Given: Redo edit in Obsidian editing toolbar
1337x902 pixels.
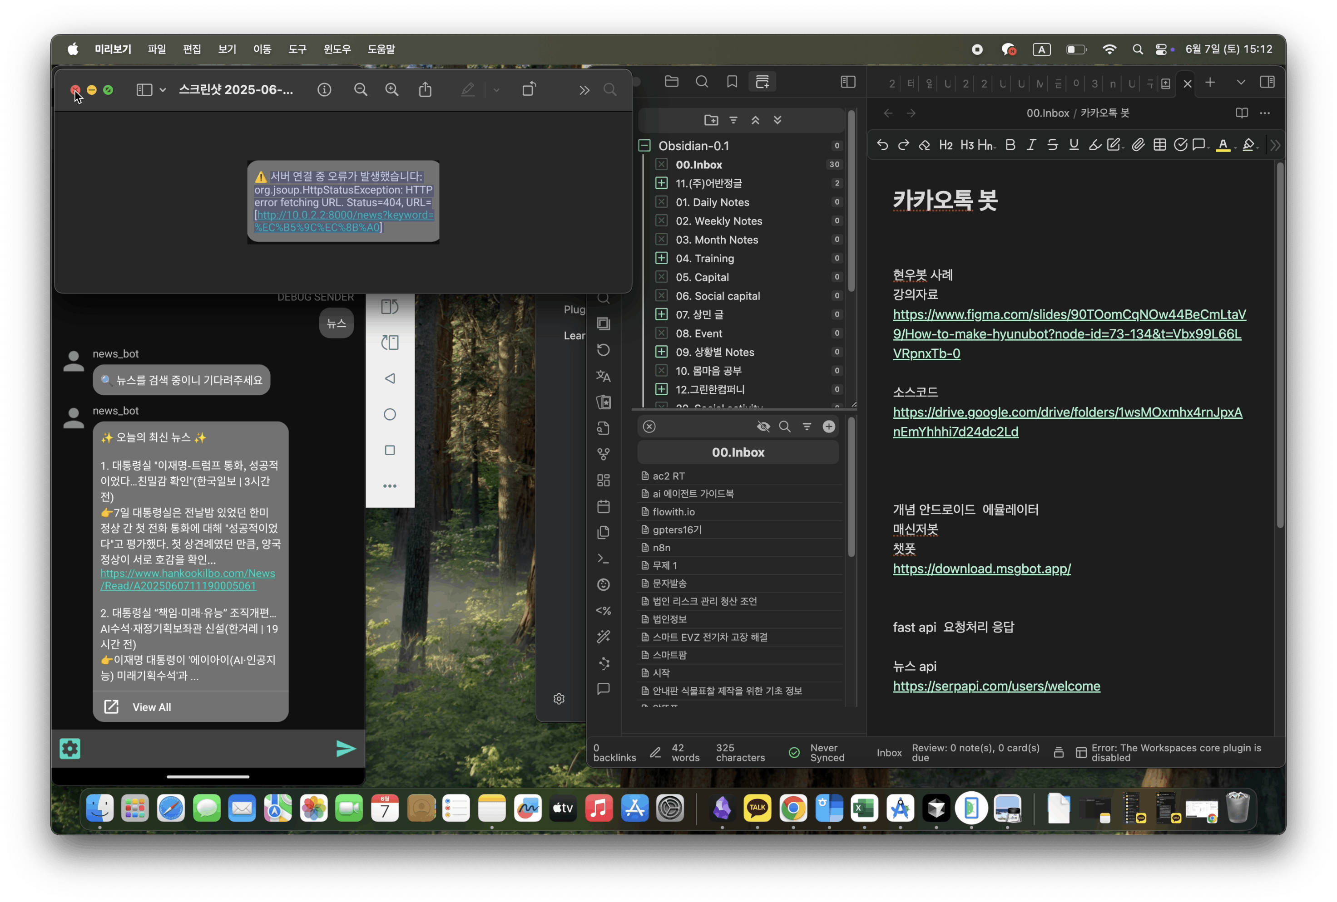Looking at the screenshot, I should [903, 145].
